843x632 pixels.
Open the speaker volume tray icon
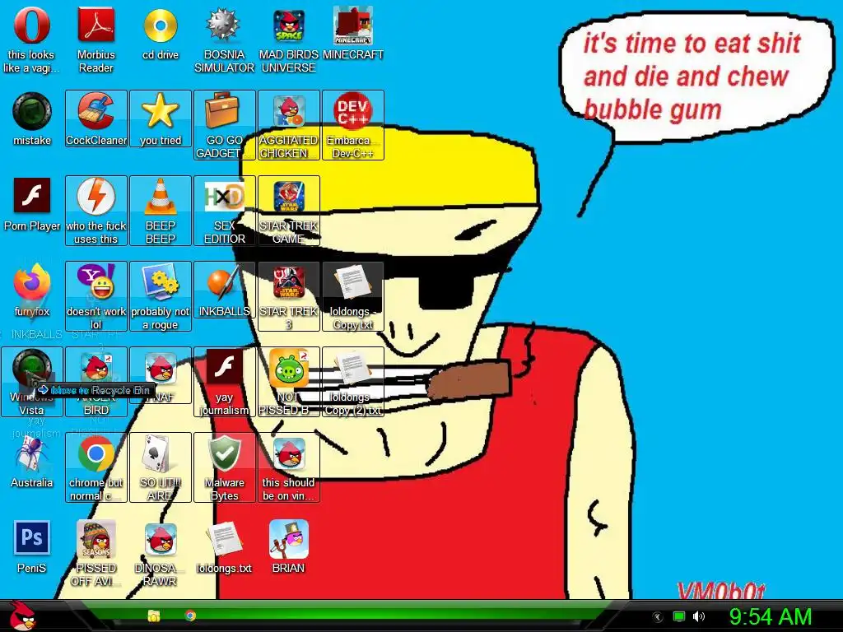[698, 616]
